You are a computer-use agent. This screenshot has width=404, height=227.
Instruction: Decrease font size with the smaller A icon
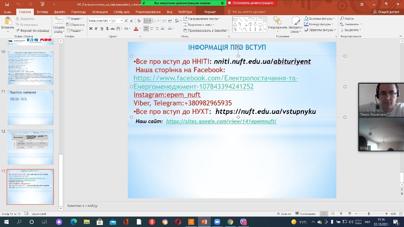[131, 21]
